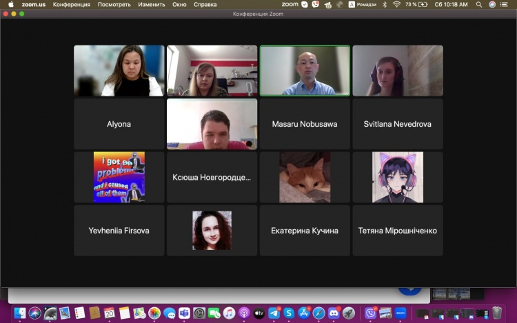Open FaceTime from the Dock
Image resolution: width=517 pixels, height=323 pixels.
point(214,313)
